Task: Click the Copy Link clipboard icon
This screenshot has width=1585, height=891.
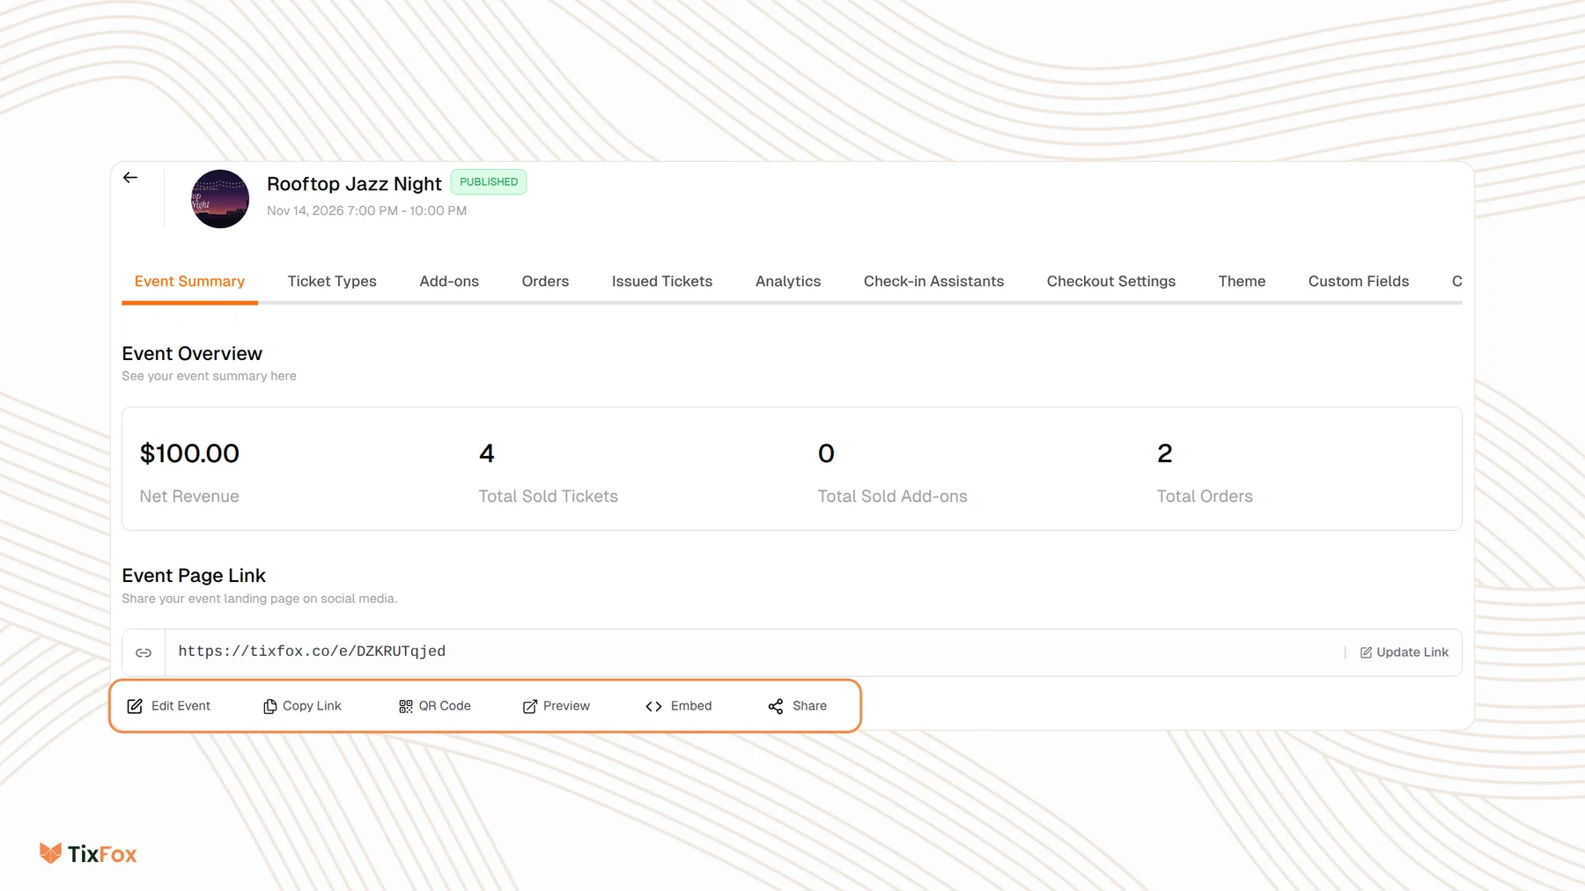Action: (269, 706)
